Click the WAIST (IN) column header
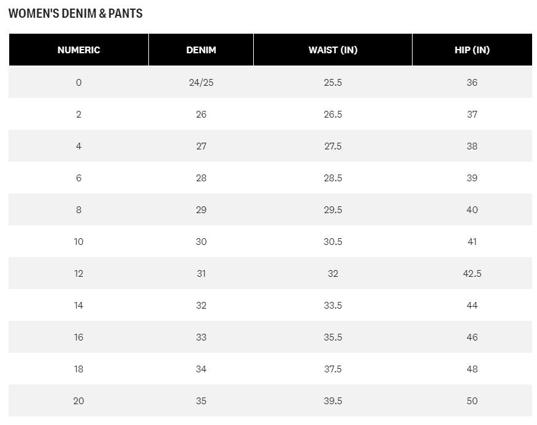This screenshot has height=425, width=537. click(x=332, y=50)
